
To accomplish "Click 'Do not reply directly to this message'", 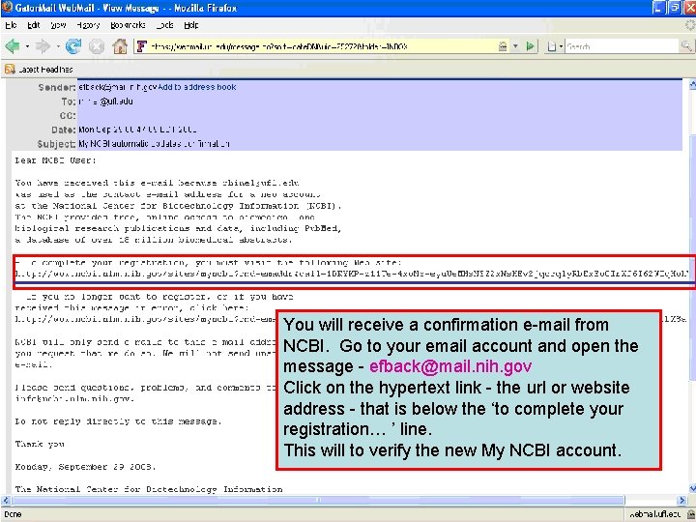I will coord(118,420).
